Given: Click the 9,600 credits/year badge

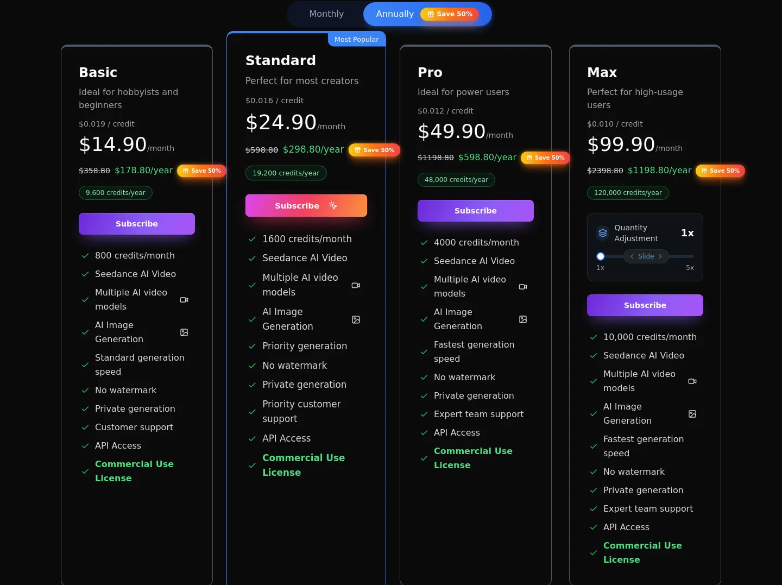Looking at the screenshot, I should click(116, 193).
